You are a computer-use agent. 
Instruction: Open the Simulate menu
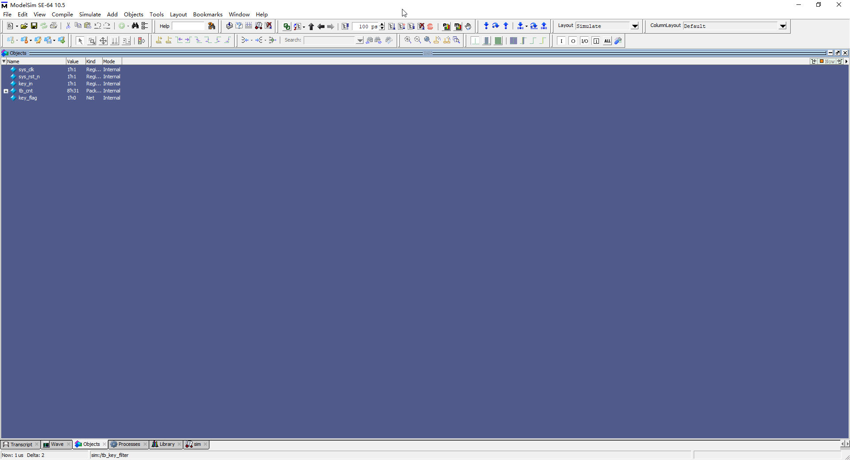click(x=90, y=15)
